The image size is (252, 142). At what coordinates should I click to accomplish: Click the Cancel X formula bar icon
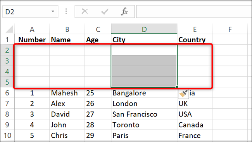85,12
